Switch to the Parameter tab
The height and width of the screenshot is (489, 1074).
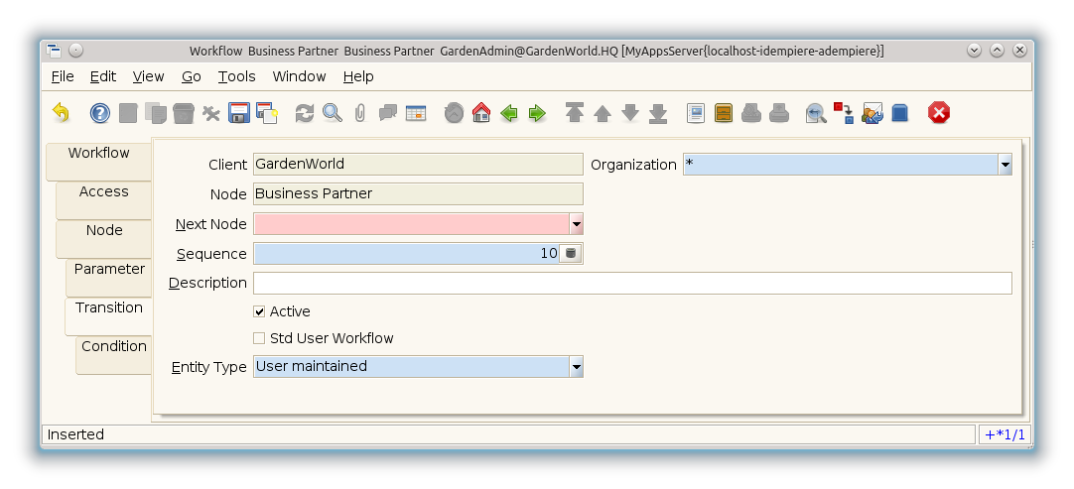tap(109, 270)
